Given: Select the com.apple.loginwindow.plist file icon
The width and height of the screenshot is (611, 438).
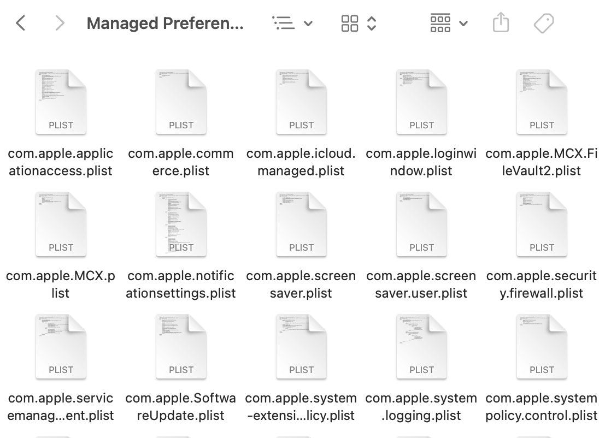Looking at the screenshot, I should 421,102.
